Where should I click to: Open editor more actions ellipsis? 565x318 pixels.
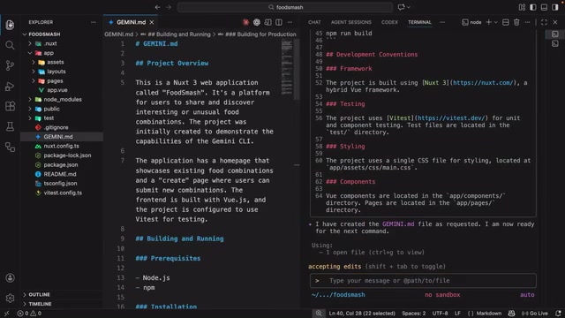[x=290, y=22]
